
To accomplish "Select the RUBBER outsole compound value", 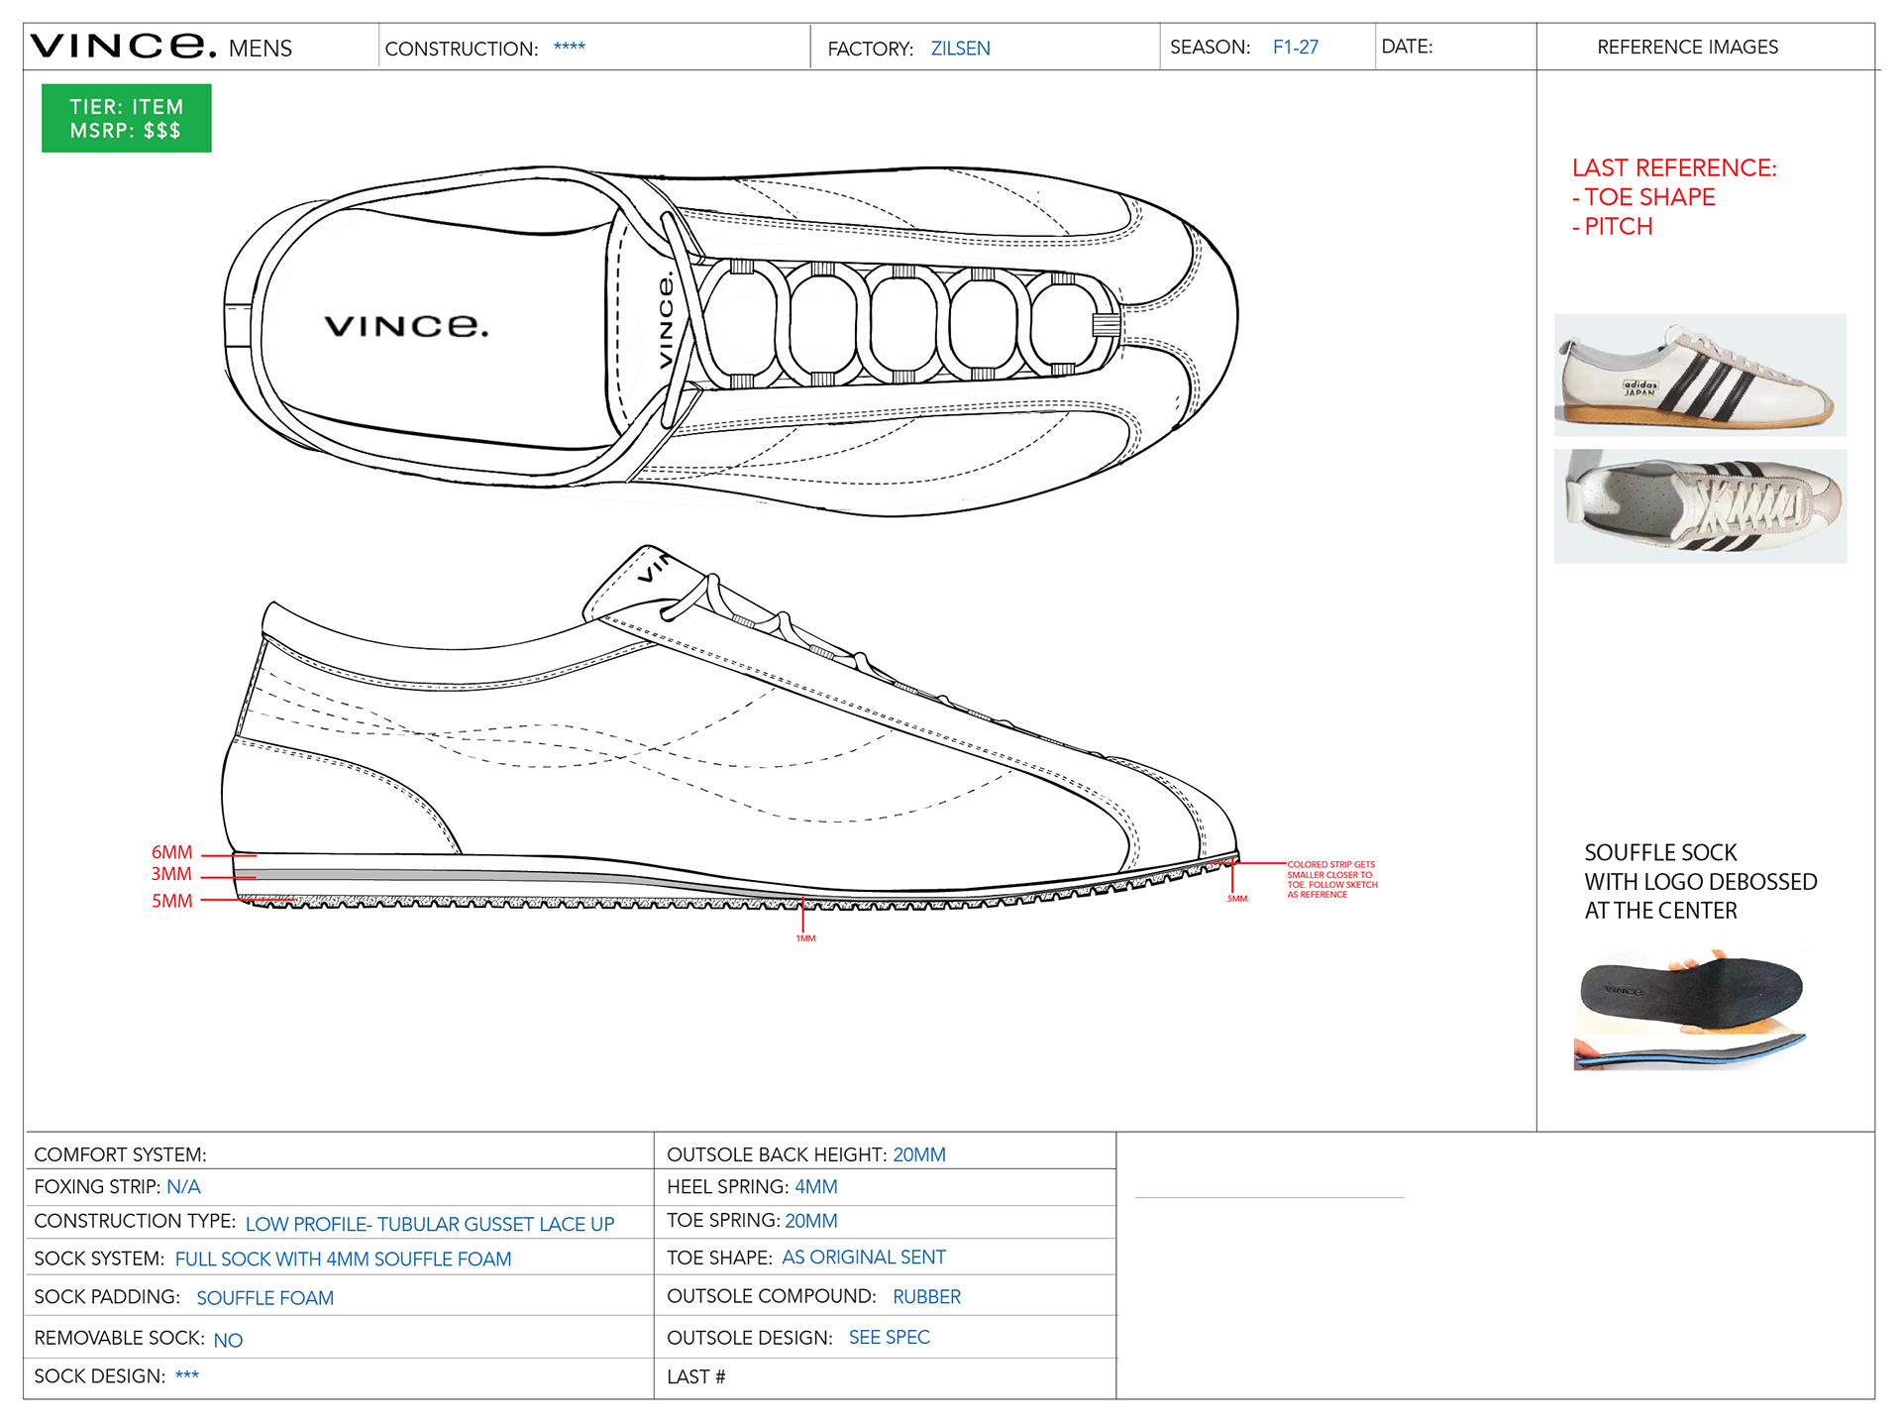I will point(926,1296).
